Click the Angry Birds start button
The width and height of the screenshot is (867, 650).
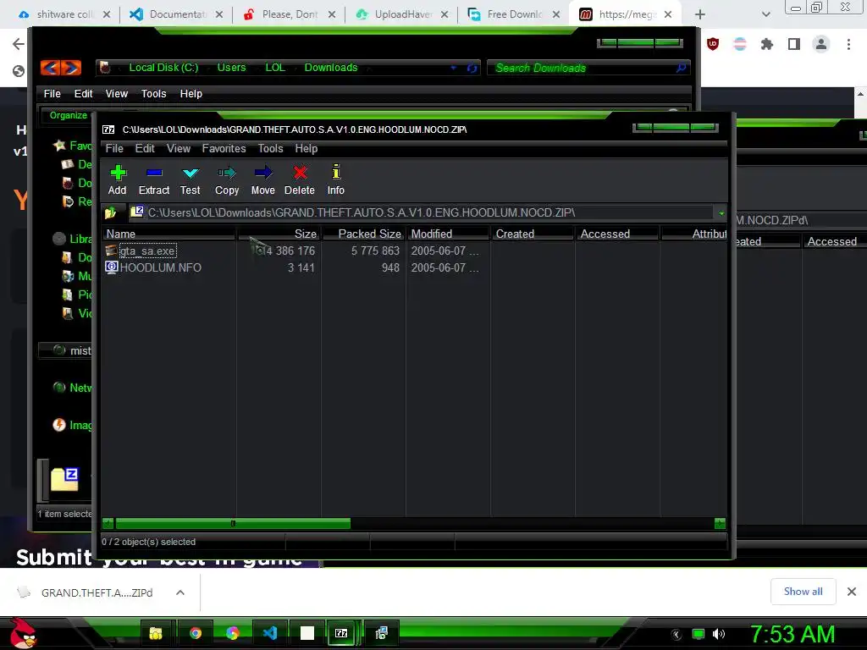tap(23, 633)
